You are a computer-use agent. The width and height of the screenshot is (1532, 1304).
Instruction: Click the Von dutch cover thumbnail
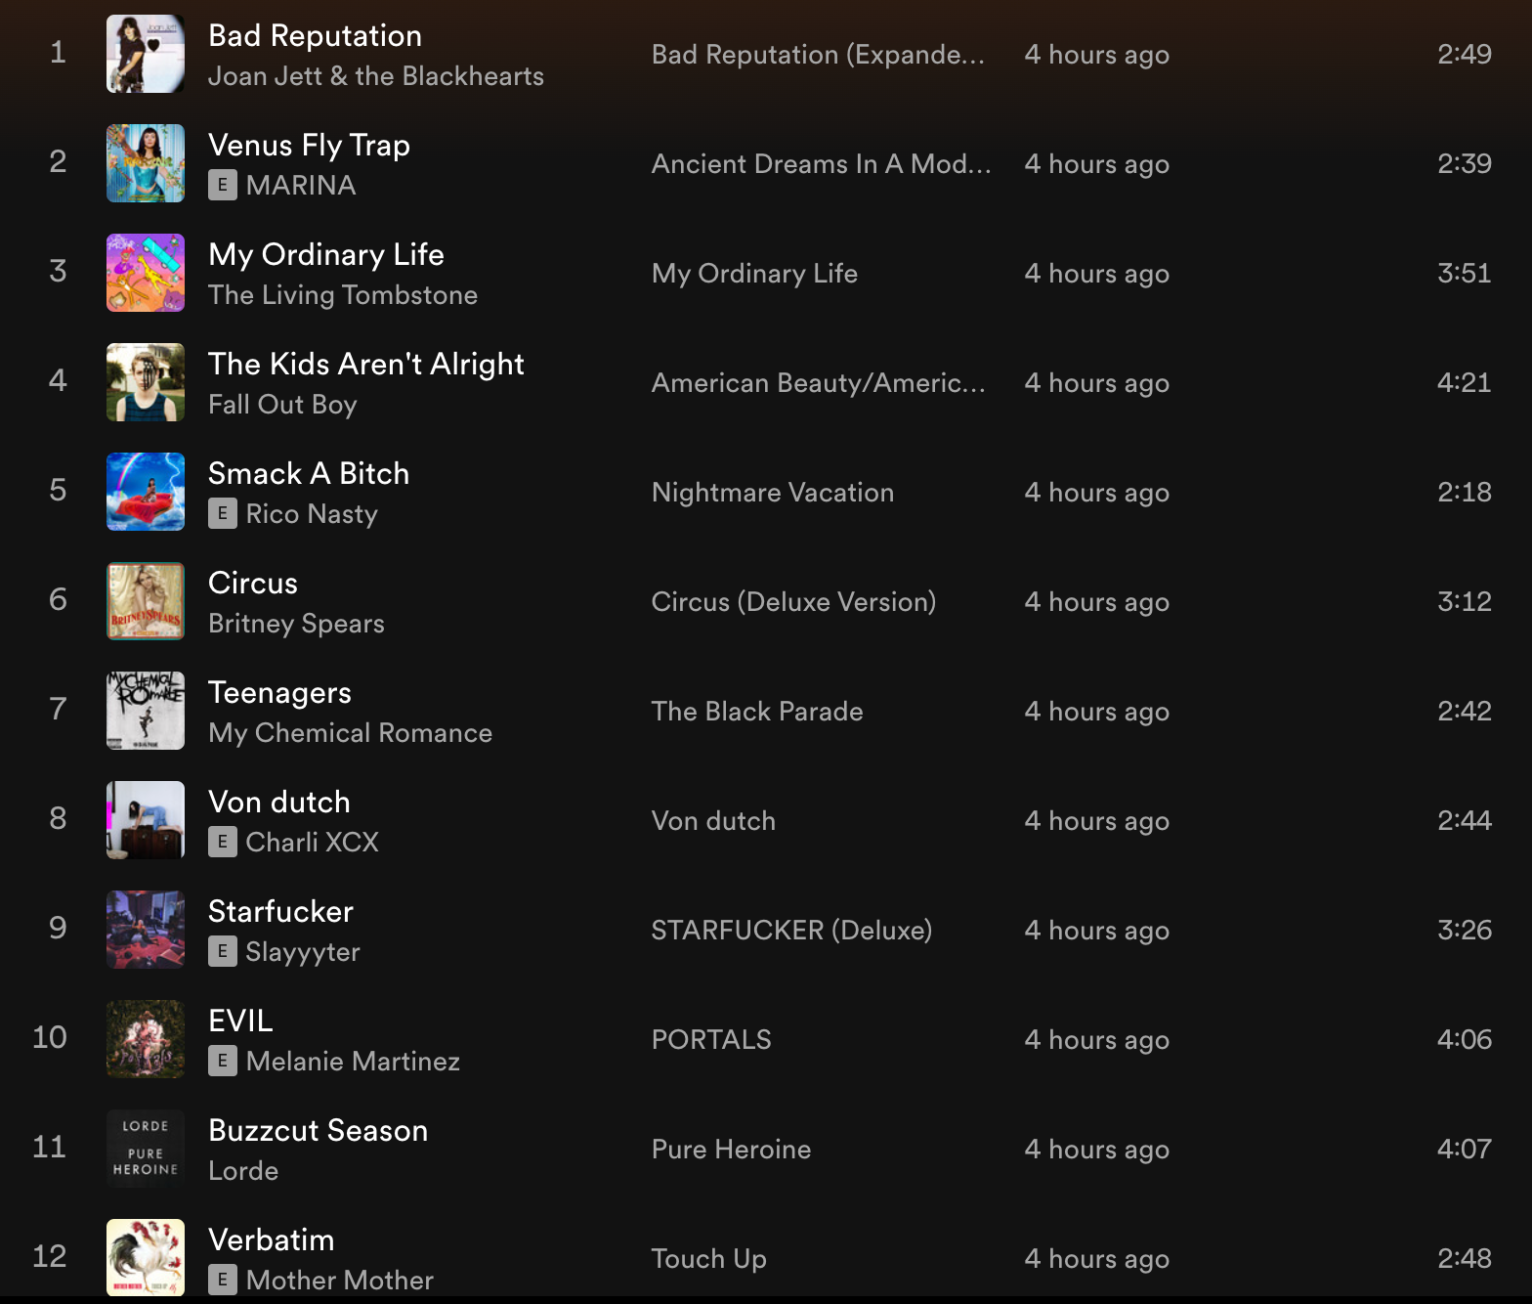click(x=146, y=820)
